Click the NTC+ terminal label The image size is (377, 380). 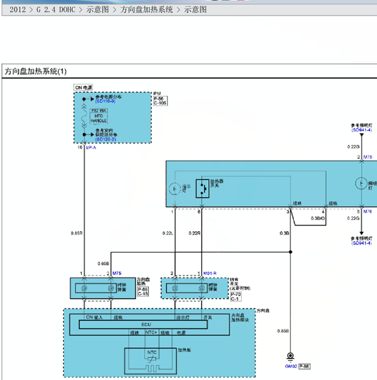click(x=151, y=332)
